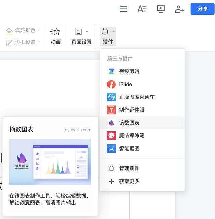Start slideshow with the play screen icon
The width and height of the screenshot is (215, 219).
coord(161,9)
